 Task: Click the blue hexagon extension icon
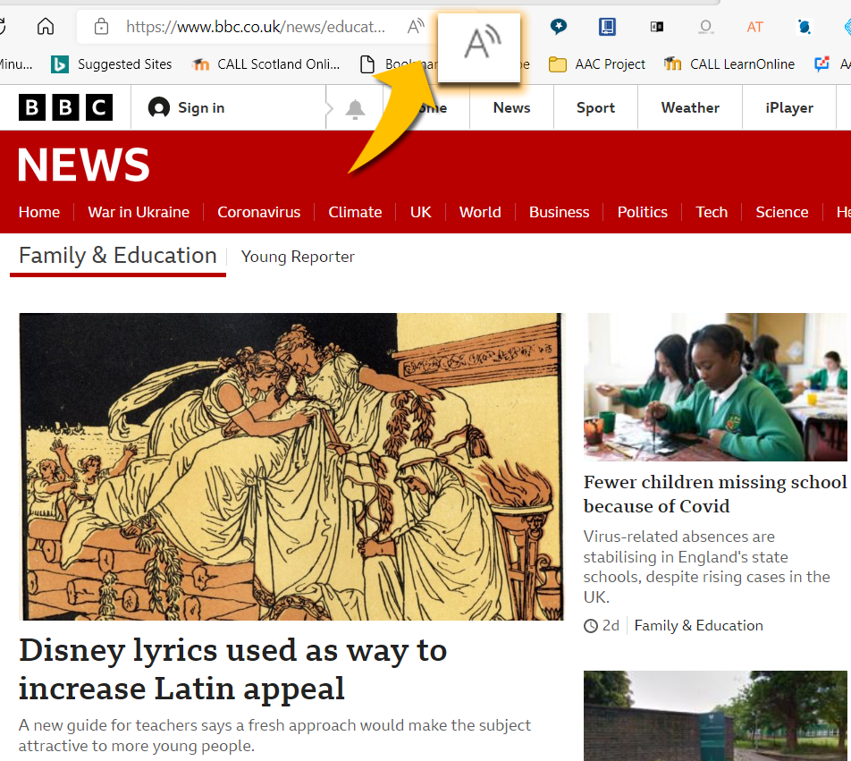pos(805,27)
